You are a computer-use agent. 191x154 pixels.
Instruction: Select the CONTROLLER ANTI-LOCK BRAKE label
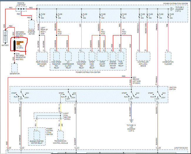(x=143, y=64)
